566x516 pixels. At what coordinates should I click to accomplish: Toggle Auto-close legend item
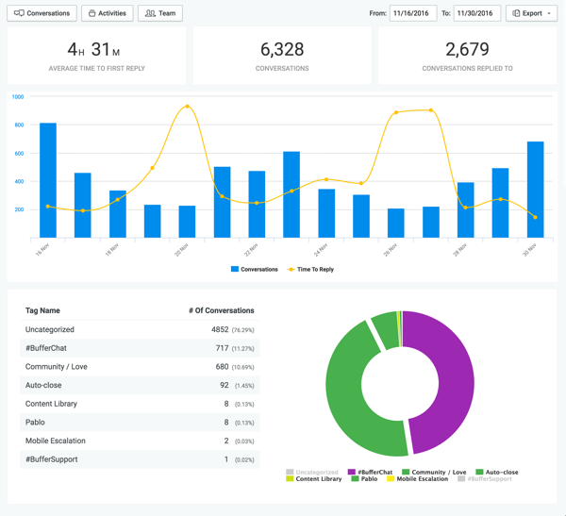497,472
